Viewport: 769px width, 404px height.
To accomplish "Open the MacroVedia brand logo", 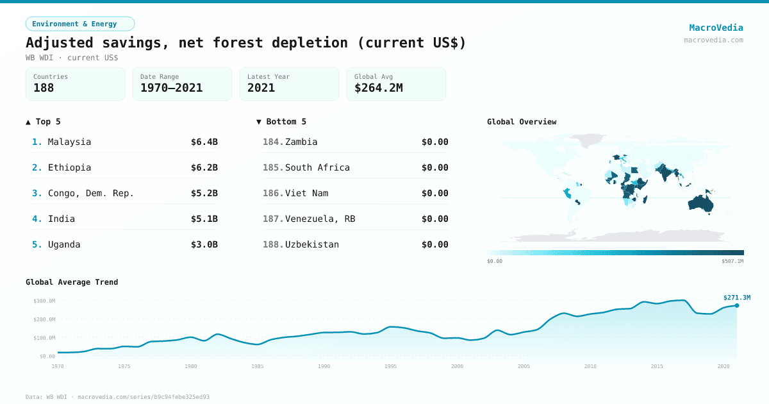I will [x=716, y=28].
